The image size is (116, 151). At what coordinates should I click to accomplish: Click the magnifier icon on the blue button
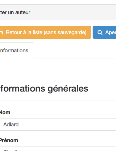click(100, 32)
